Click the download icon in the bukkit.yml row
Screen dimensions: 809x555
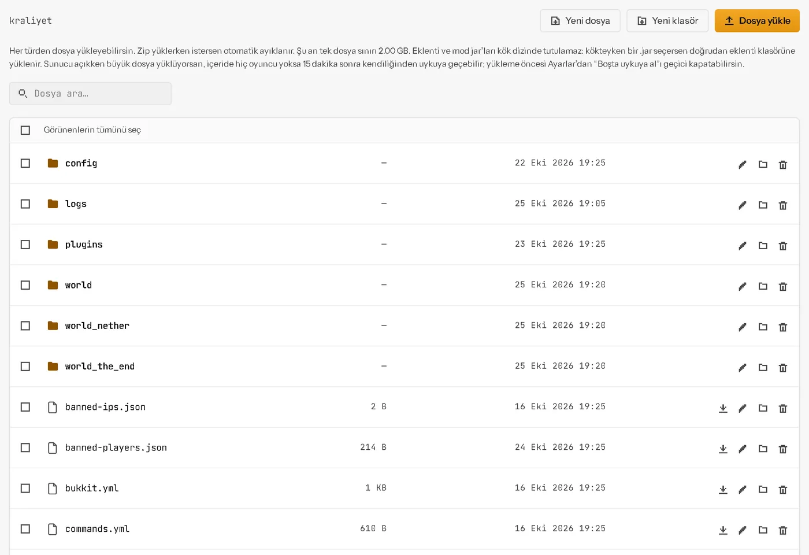723,490
